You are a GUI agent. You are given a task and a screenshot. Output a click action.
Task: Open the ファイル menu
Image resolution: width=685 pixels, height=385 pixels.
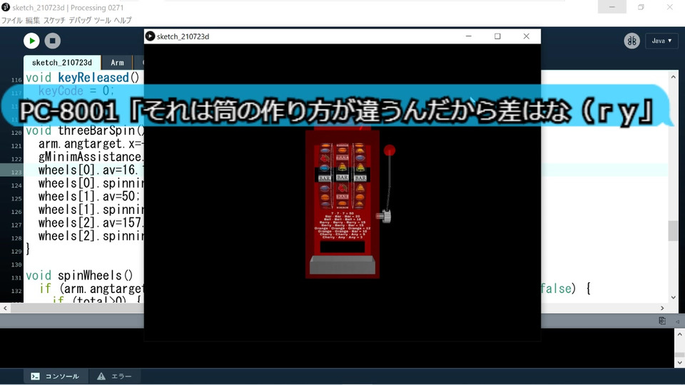(12, 21)
